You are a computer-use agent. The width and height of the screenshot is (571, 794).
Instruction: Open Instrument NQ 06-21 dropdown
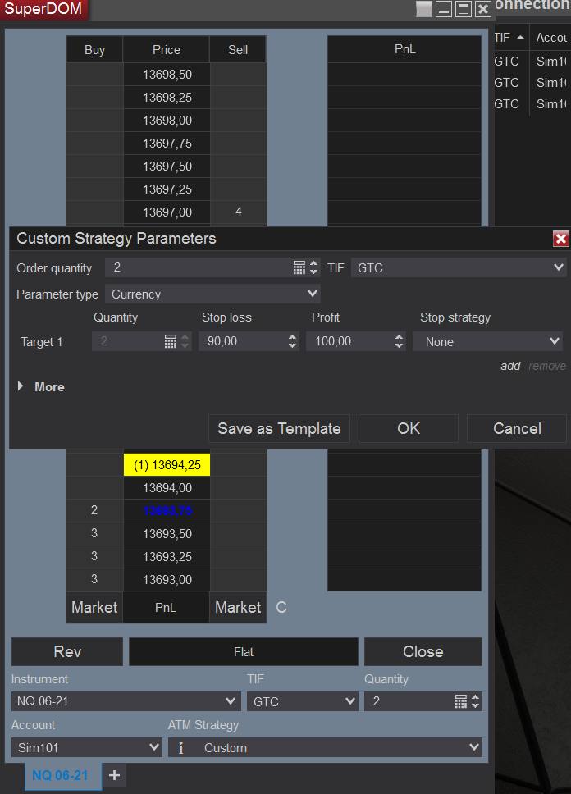[x=126, y=701]
